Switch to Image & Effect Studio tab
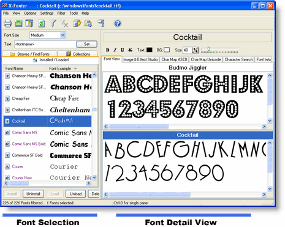Image resolution: width=285 pixels, height=227 pixels. click(x=140, y=59)
